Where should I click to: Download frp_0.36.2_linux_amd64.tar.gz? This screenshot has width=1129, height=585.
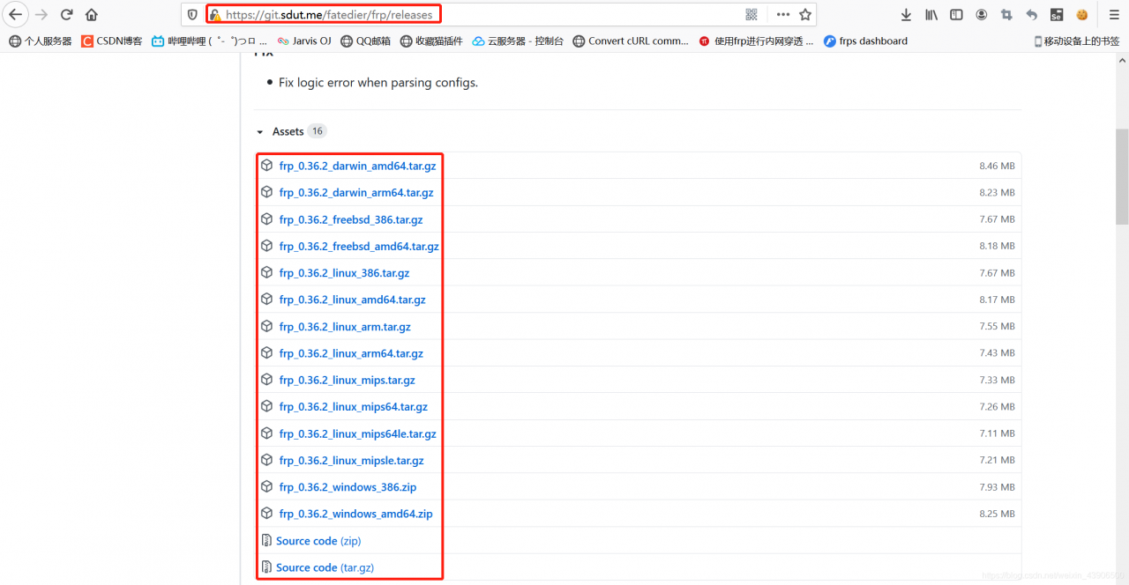[352, 300]
